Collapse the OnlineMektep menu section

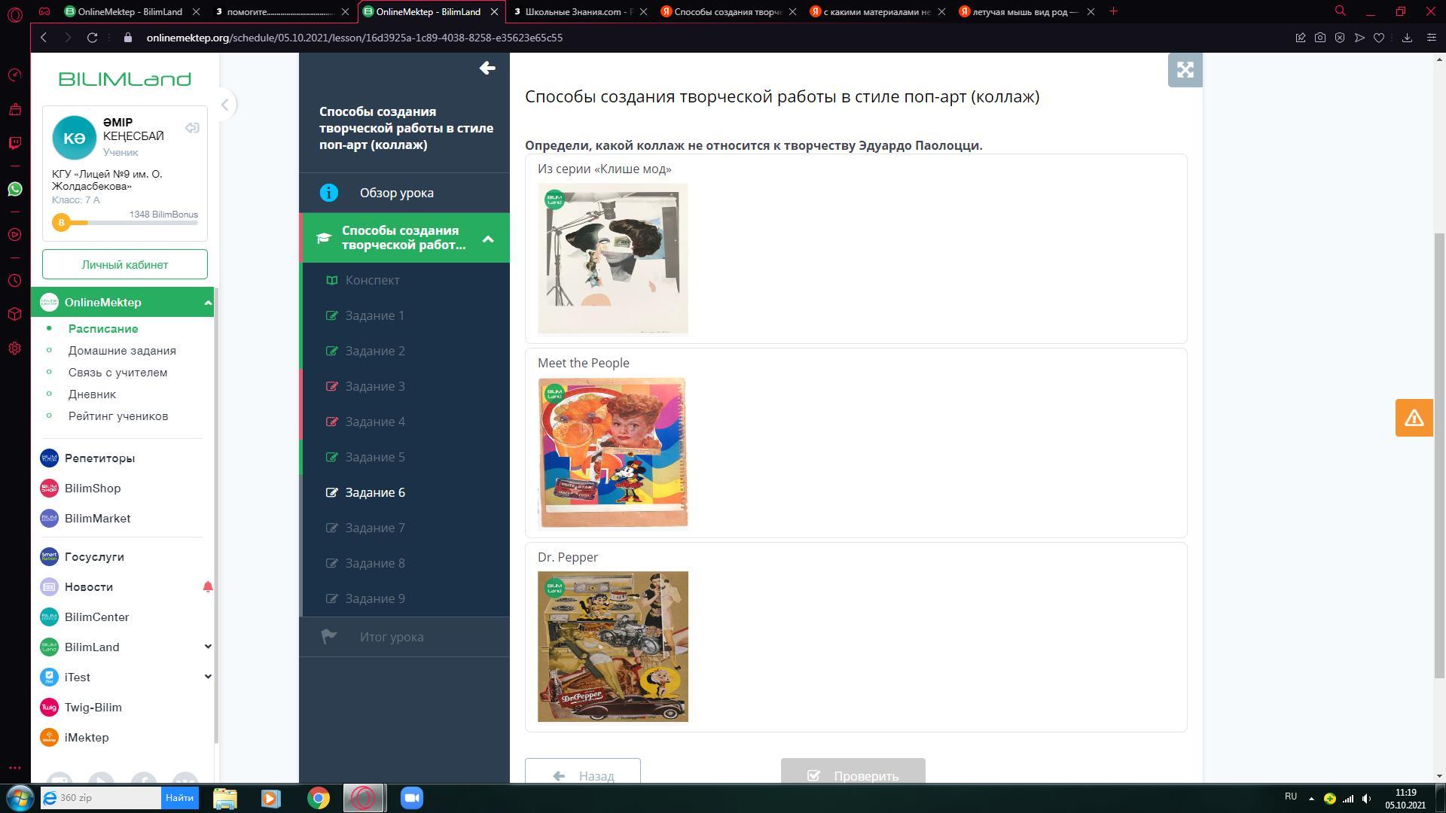point(208,303)
